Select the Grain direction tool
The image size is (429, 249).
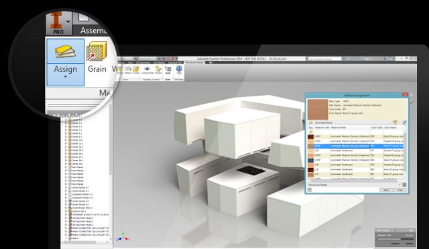point(97,58)
